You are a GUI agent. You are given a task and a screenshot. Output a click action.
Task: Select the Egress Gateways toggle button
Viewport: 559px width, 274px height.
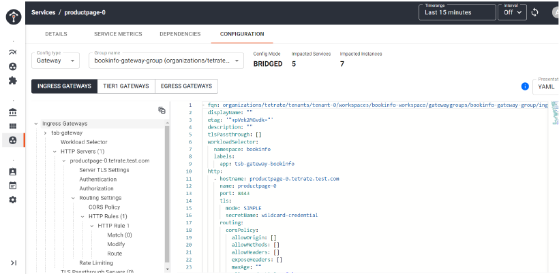[186, 86]
